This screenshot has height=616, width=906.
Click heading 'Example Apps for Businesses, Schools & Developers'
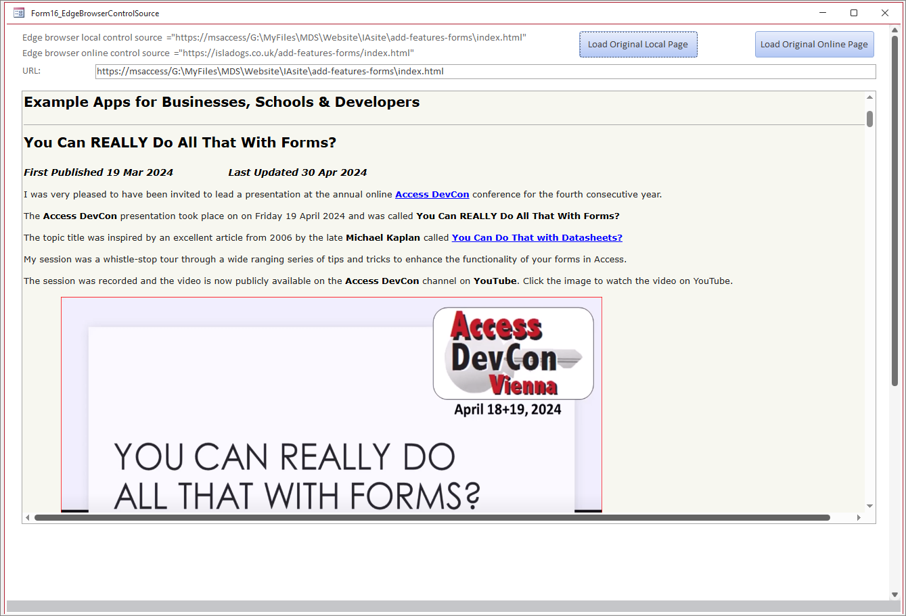(222, 102)
